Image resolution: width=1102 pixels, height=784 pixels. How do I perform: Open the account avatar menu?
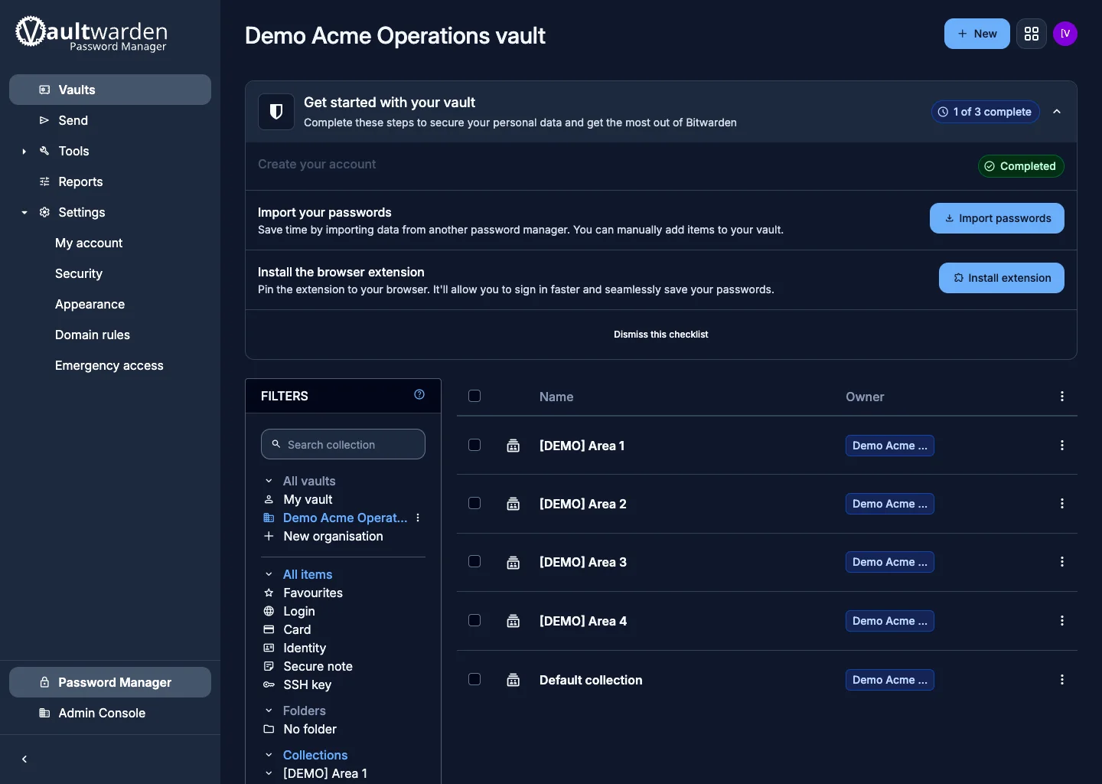1065,34
